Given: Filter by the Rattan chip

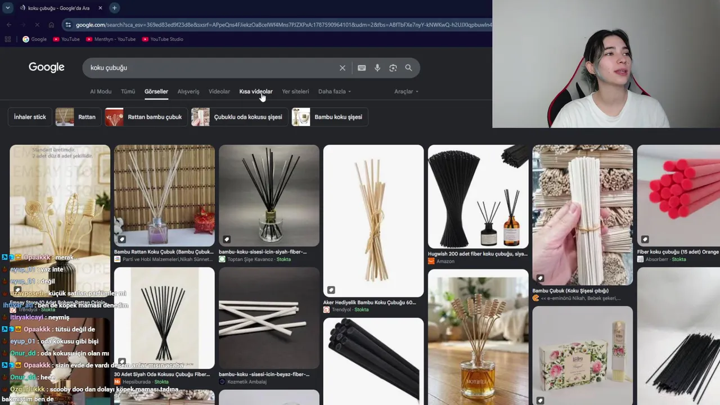Looking at the screenshot, I should pos(78,117).
